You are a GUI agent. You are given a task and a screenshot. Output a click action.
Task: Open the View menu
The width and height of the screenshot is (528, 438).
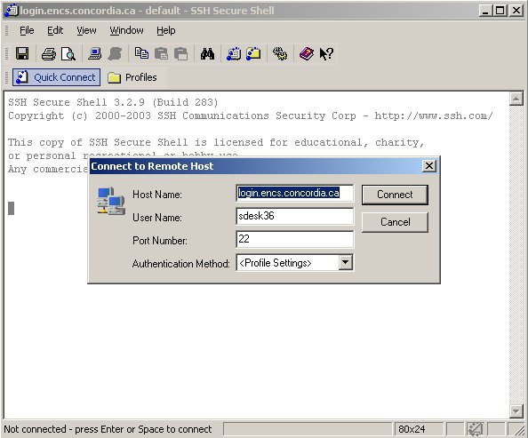tap(86, 30)
